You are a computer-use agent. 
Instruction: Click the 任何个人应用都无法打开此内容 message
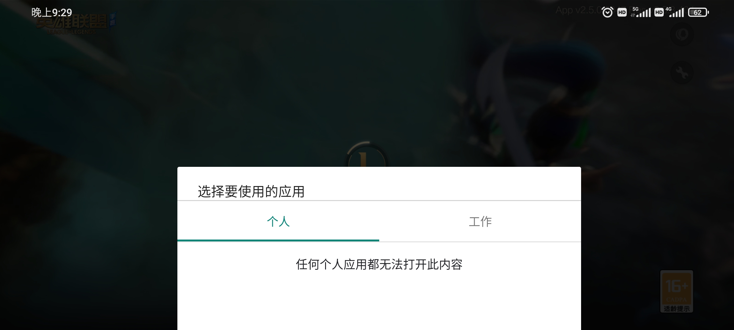point(379,264)
